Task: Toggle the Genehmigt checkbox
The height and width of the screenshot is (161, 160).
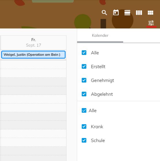Action: 84,80
